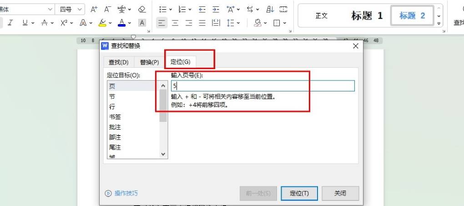Screen dimensions: 464x206
Task: Decrease font size with the A- icon
Action: click(x=107, y=10)
